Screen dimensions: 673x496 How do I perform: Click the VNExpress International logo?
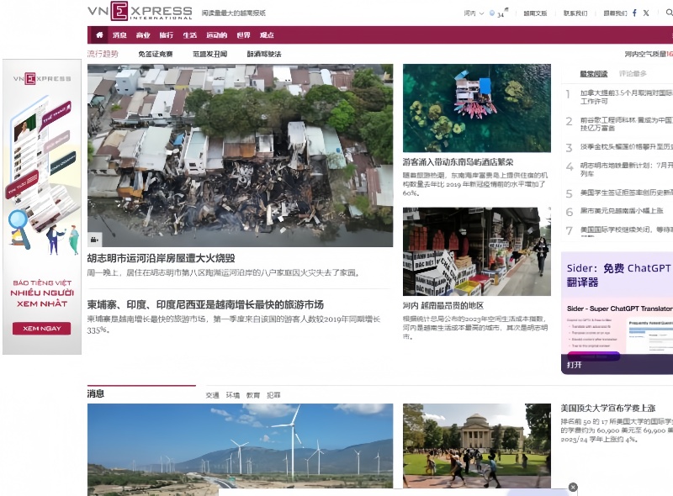pos(139,13)
